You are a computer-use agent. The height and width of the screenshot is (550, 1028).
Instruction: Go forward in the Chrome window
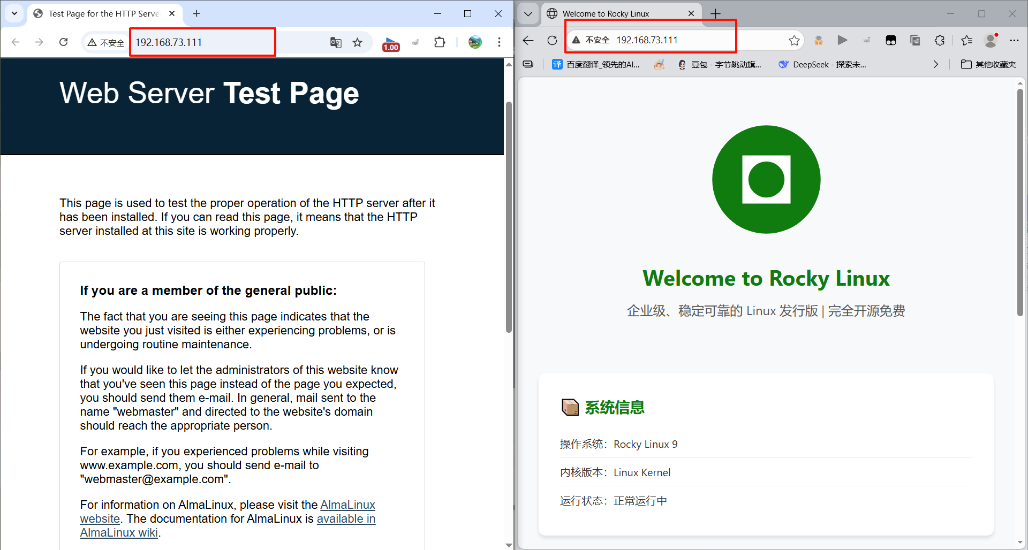(39, 42)
